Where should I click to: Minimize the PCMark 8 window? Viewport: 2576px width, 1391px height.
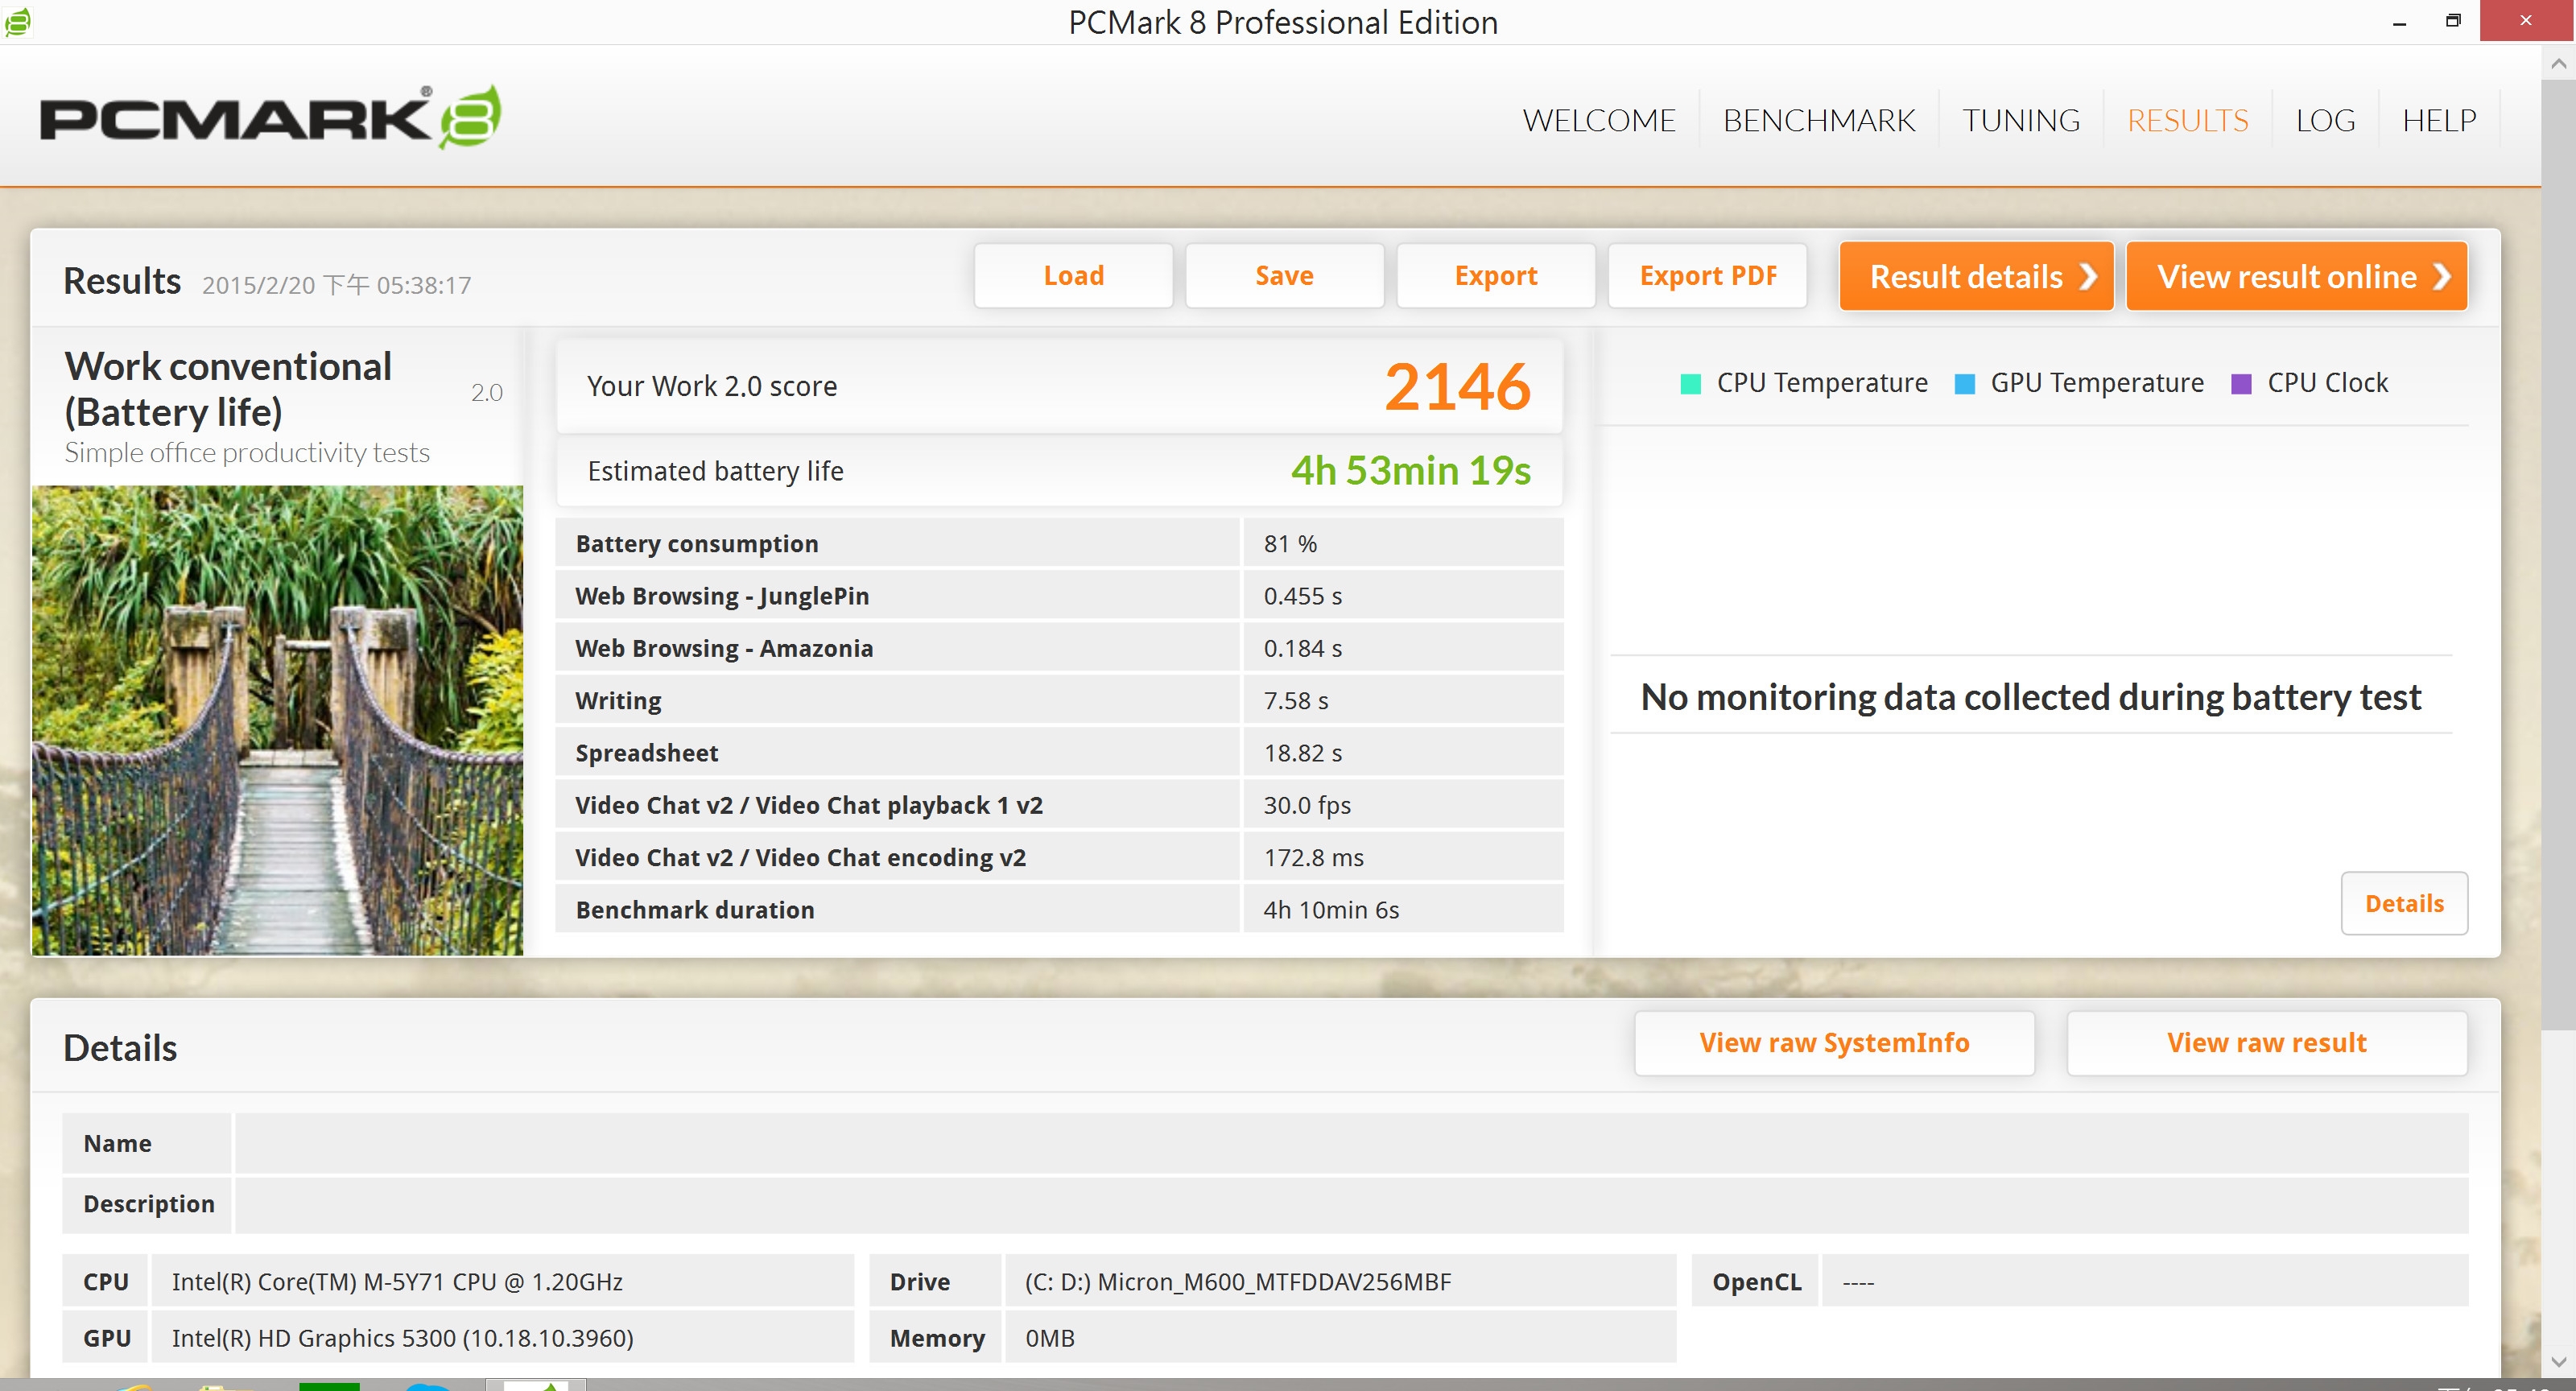2399,21
